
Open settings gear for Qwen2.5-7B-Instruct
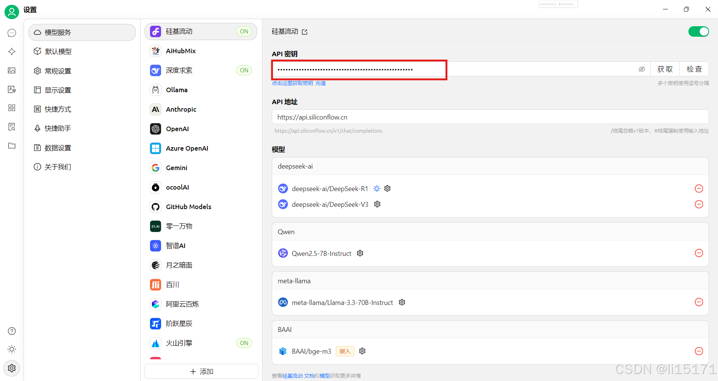pos(360,253)
